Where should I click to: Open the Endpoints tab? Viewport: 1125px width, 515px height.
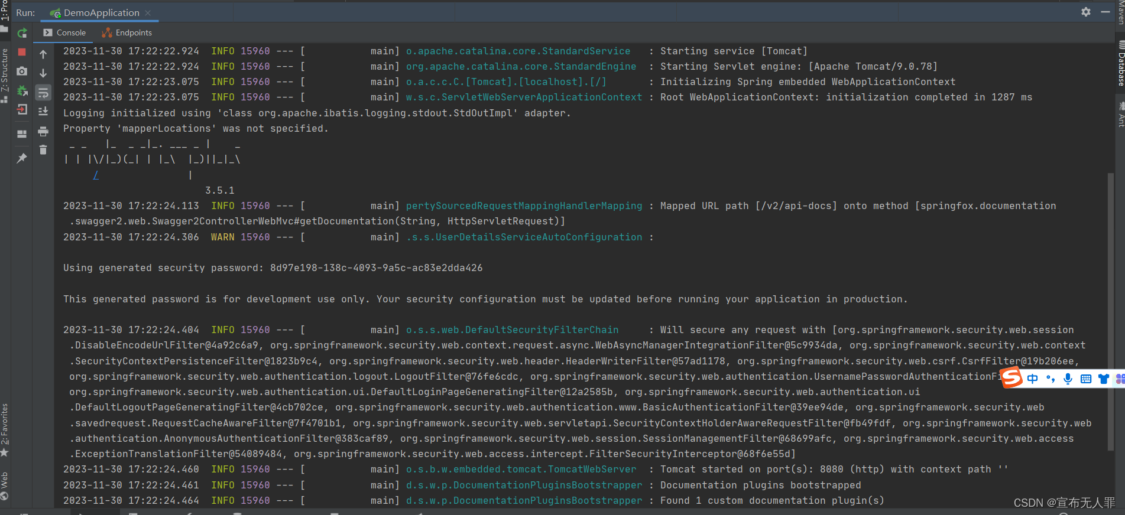127,32
